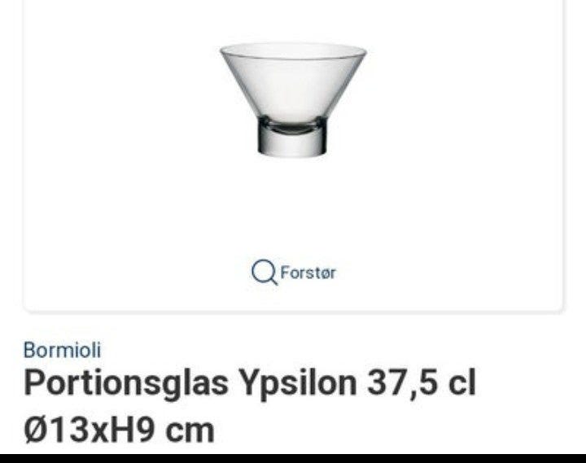The height and width of the screenshot is (463, 586).
Task: Tap the black bar at the bottom
Action: 293,458
